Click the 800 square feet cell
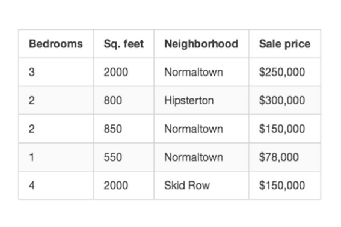The height and width of the screenshot is (227, 341). click(x=124, y=100)
